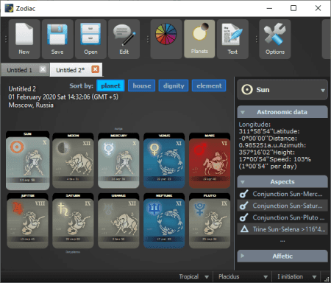The height and width of the screenshot is (283, 331).
Task: Open the Sun planet selector dropdown
Action: pyautogui.click(x=282, y=90)
